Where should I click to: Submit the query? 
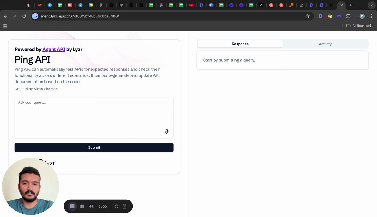coord(94,147)
